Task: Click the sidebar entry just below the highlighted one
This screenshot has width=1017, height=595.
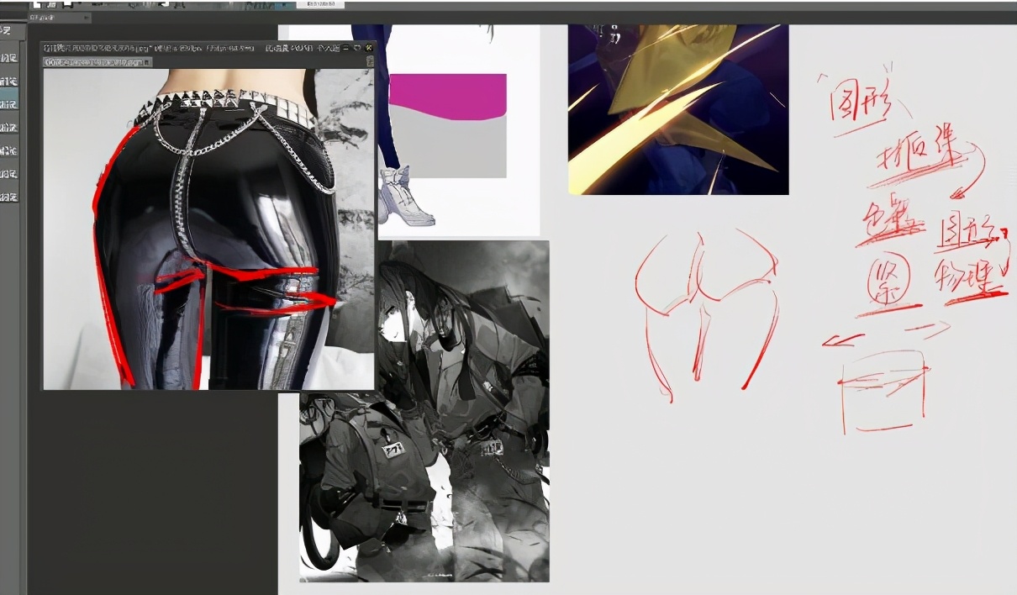Action: 8,128
